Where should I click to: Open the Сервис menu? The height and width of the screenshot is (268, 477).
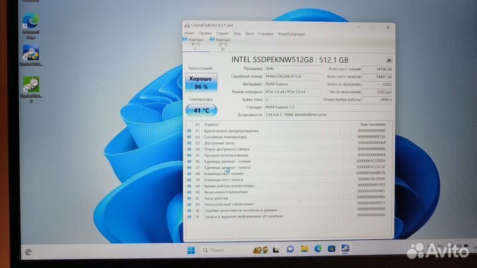click(x=223, y=34)
